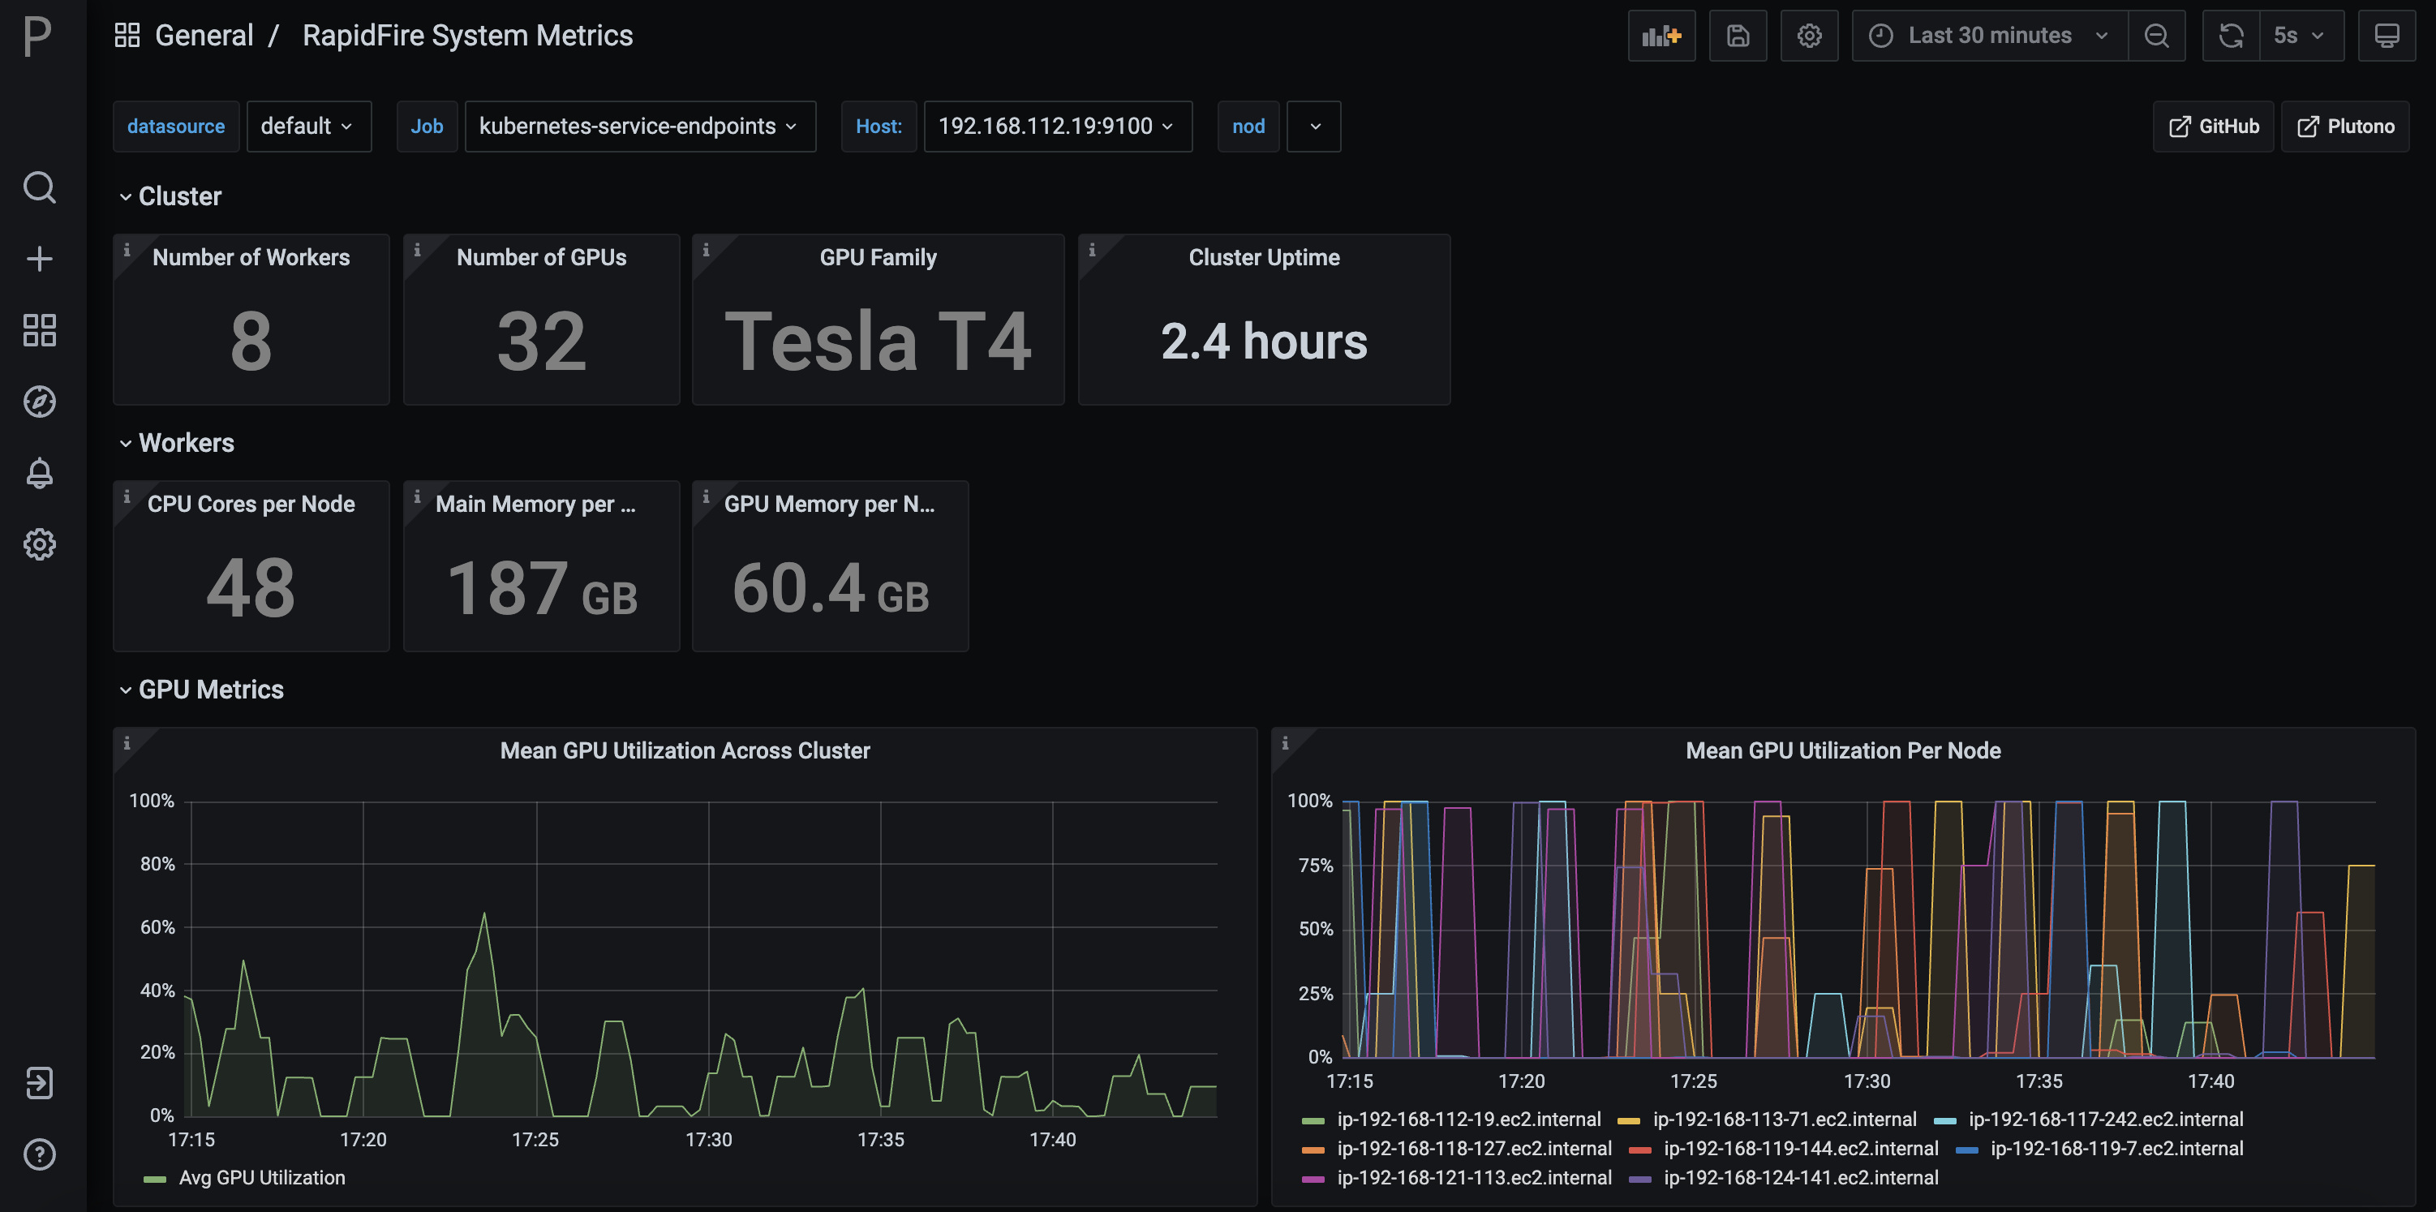
Task: Toggle ip-192-168-121-113 series in legend
Action: (1474, 1178)
